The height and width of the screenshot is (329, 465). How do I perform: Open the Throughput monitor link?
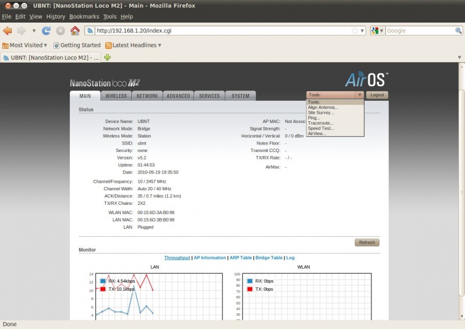[x=177, y=258]
